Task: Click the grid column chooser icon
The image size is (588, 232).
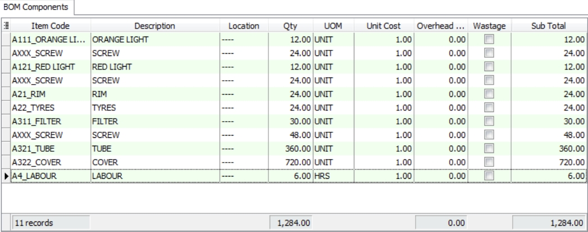Action: pos(6,26)
